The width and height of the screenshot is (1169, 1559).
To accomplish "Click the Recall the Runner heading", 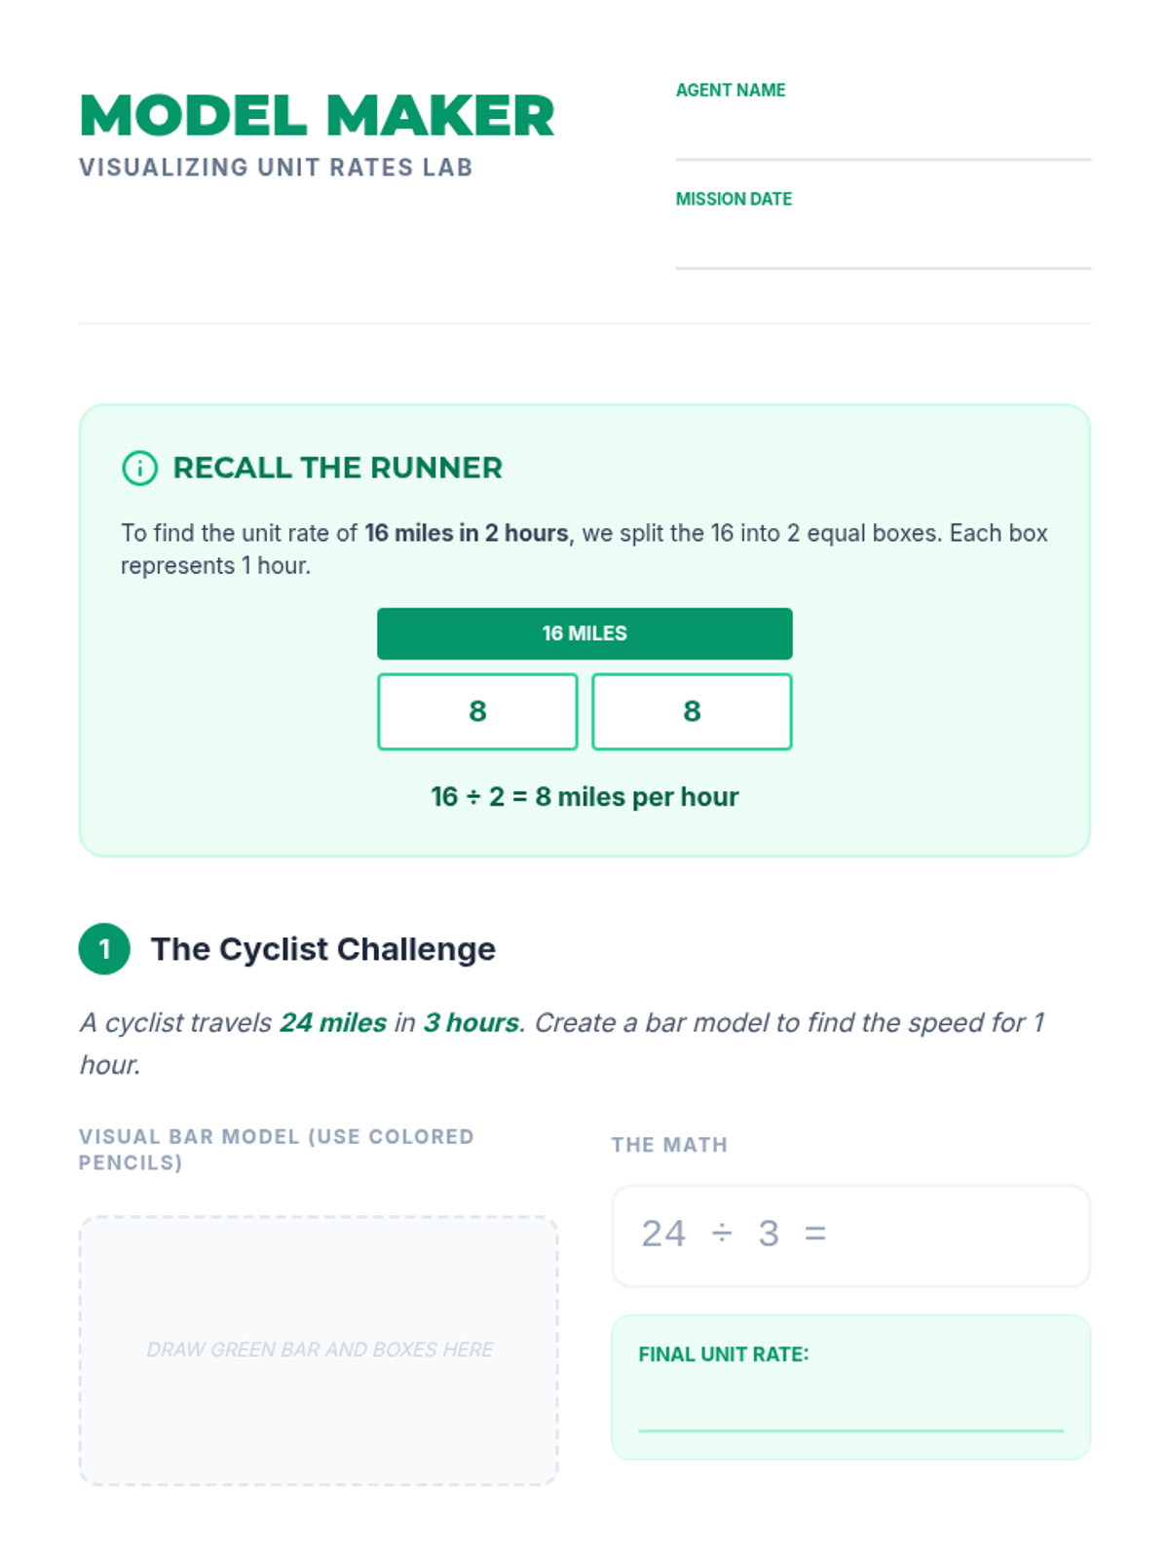I will pos(337,468).
